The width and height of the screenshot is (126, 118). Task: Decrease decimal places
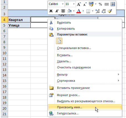tap(104, 11)
